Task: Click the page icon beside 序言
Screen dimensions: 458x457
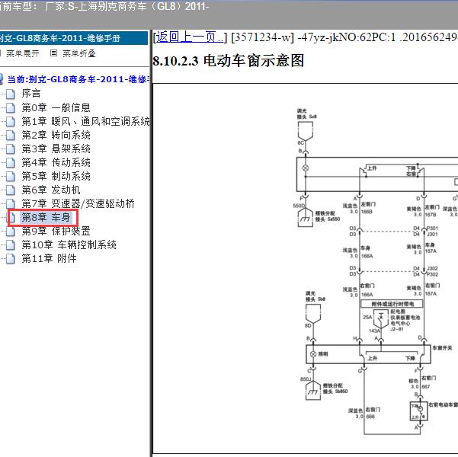Action: (11, 94)
